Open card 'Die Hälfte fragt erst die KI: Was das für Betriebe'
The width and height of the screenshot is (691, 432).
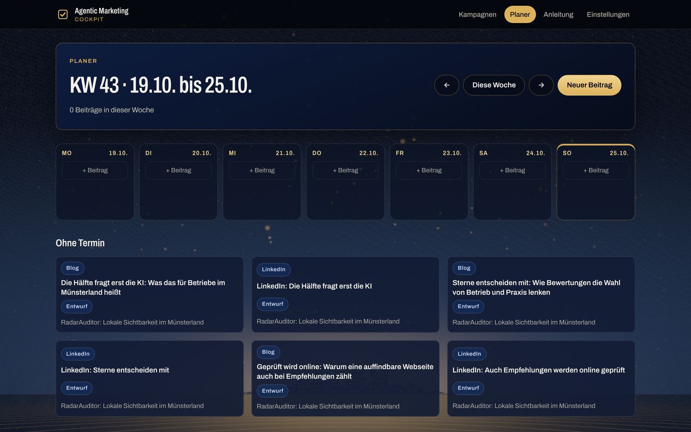pos(150,295)
